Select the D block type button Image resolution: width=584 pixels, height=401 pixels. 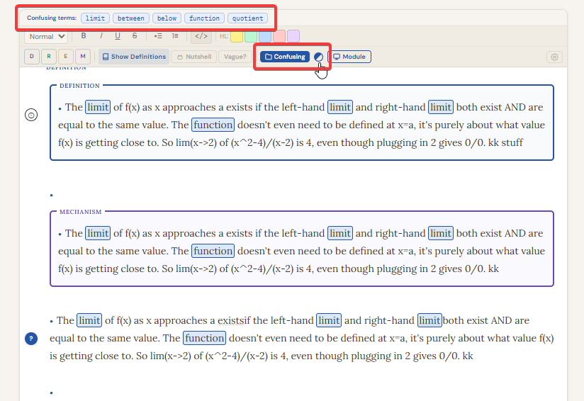coord(31,57)
